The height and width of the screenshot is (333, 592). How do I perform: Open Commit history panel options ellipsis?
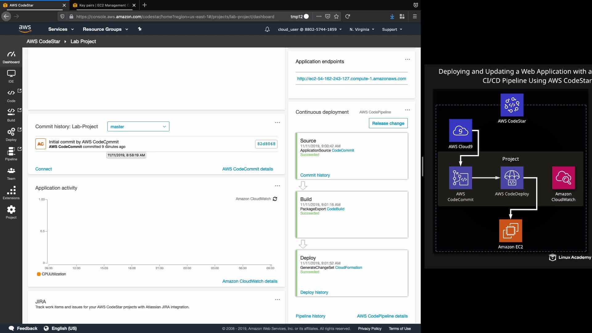point(277,123)
